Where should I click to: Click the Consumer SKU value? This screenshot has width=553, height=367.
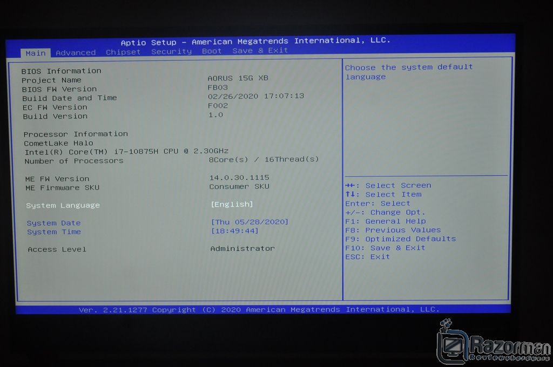[239, 187]
